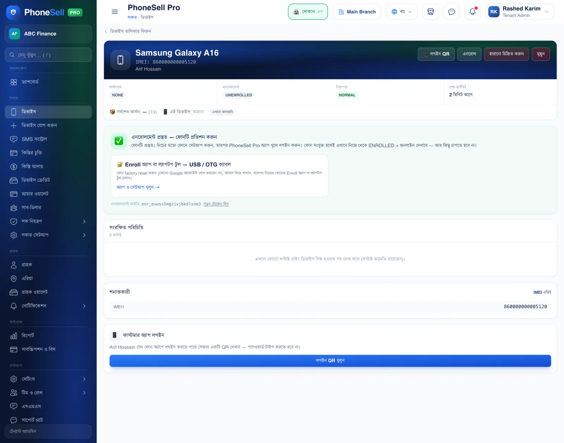Click the মুছুন delete button
This screenshot has width=564, height=443.
point(541,54)
